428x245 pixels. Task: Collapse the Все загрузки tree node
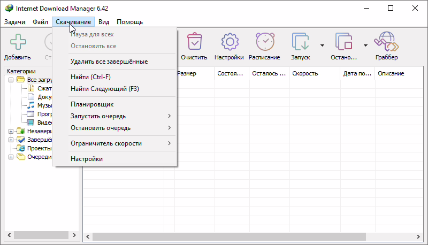11,80
